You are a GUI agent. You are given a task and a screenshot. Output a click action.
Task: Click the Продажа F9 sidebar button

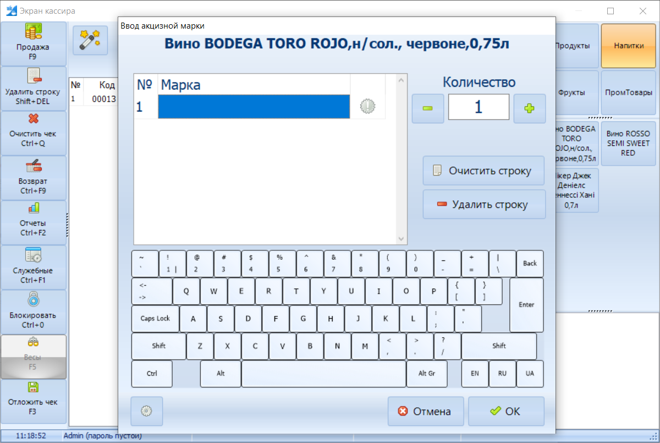(34, 43)
